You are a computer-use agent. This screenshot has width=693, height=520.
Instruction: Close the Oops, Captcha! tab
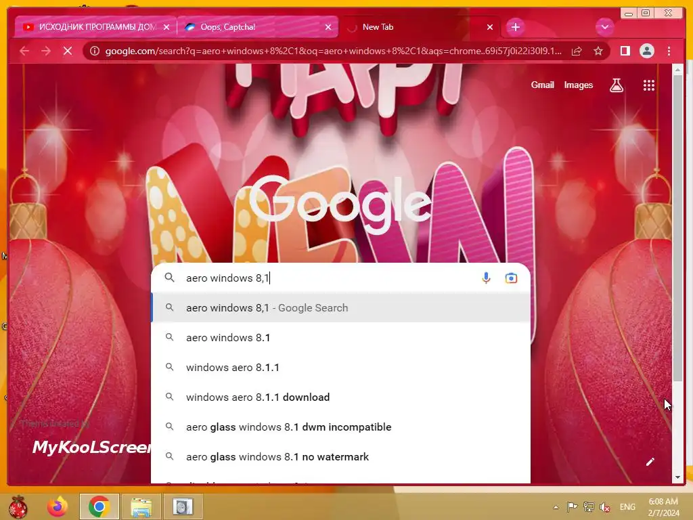point(328,27)
